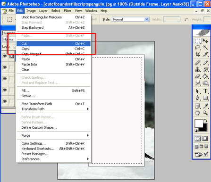The image size is (211, 182).
Task: Open the Window menu
Action: pos(91,11)
